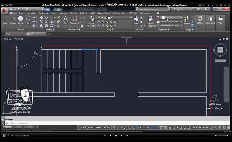Toggle transparency display in status bar
This screenshot has width=232, height=142.
(x=166, y=127)
